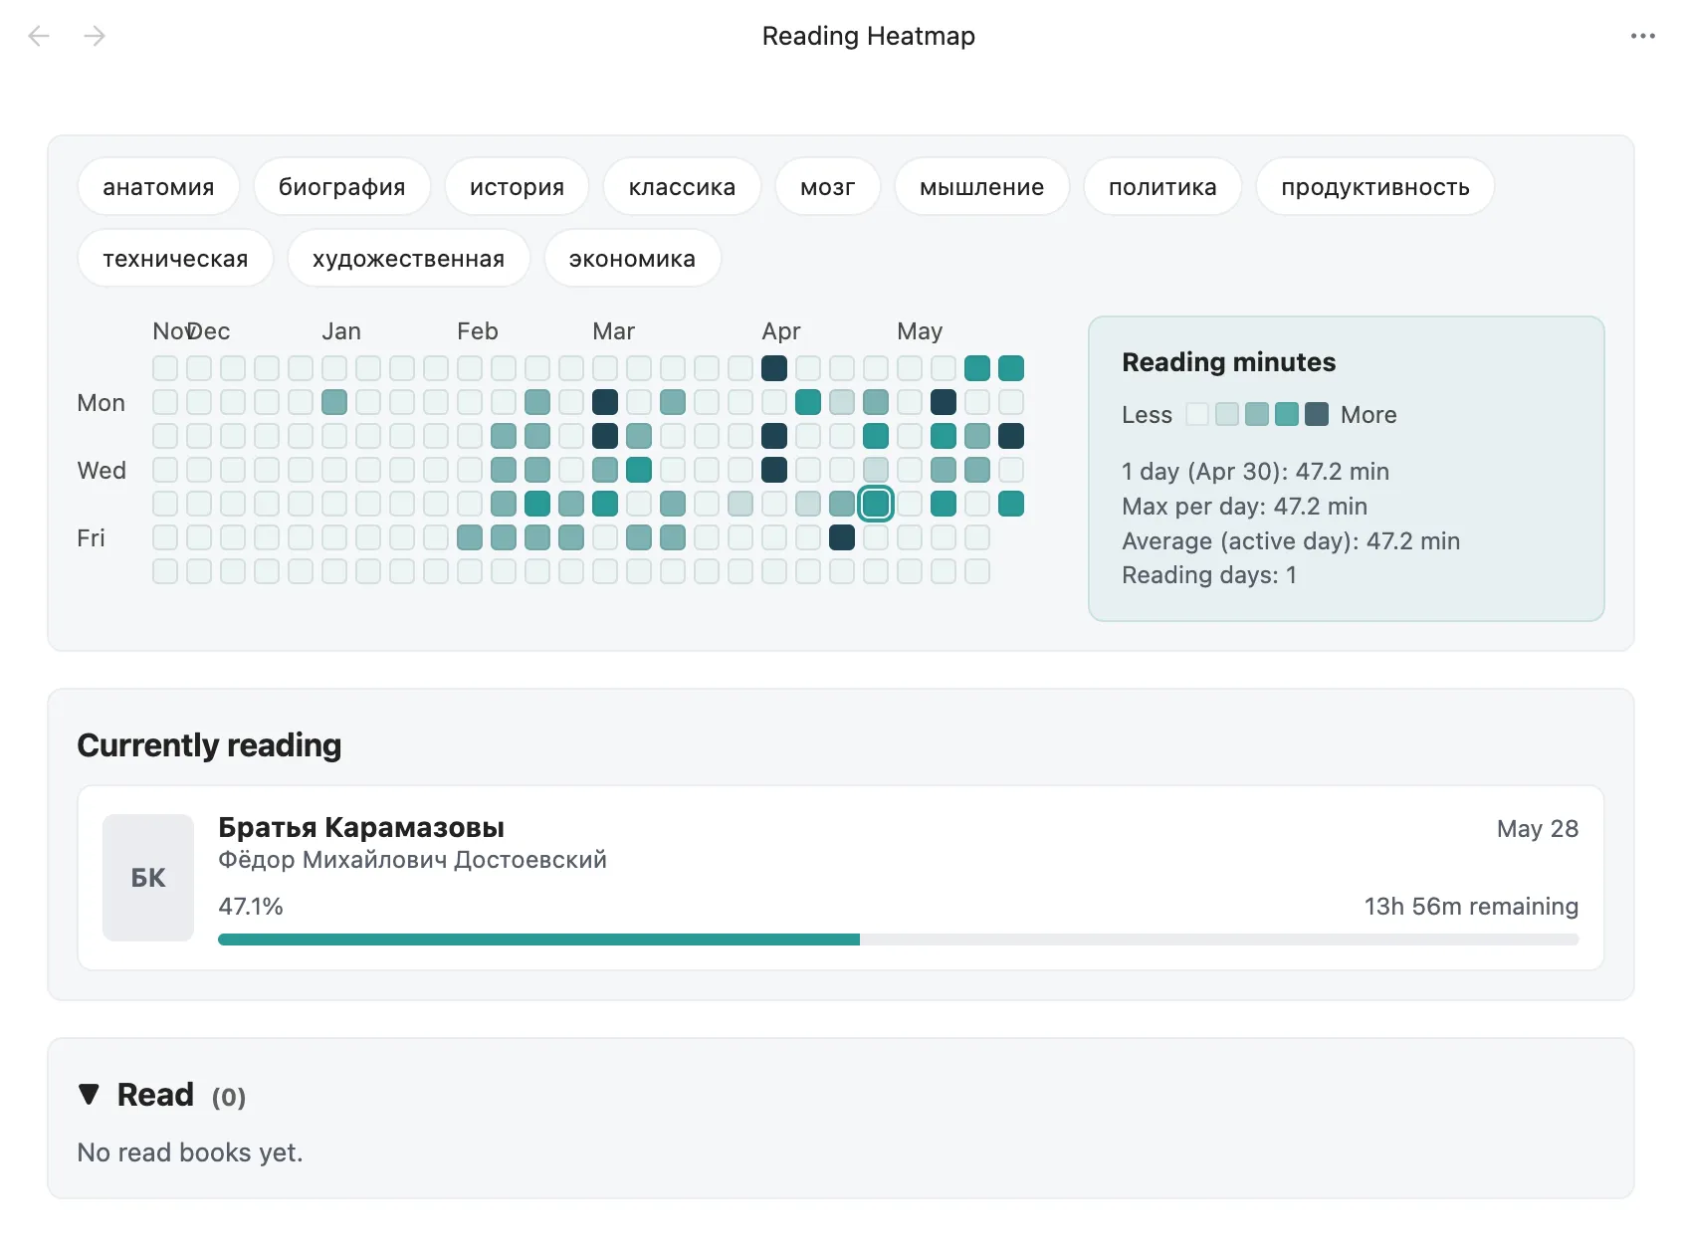
Task: Click the Read (0) section header
Action: click(x=162, y=1095)
